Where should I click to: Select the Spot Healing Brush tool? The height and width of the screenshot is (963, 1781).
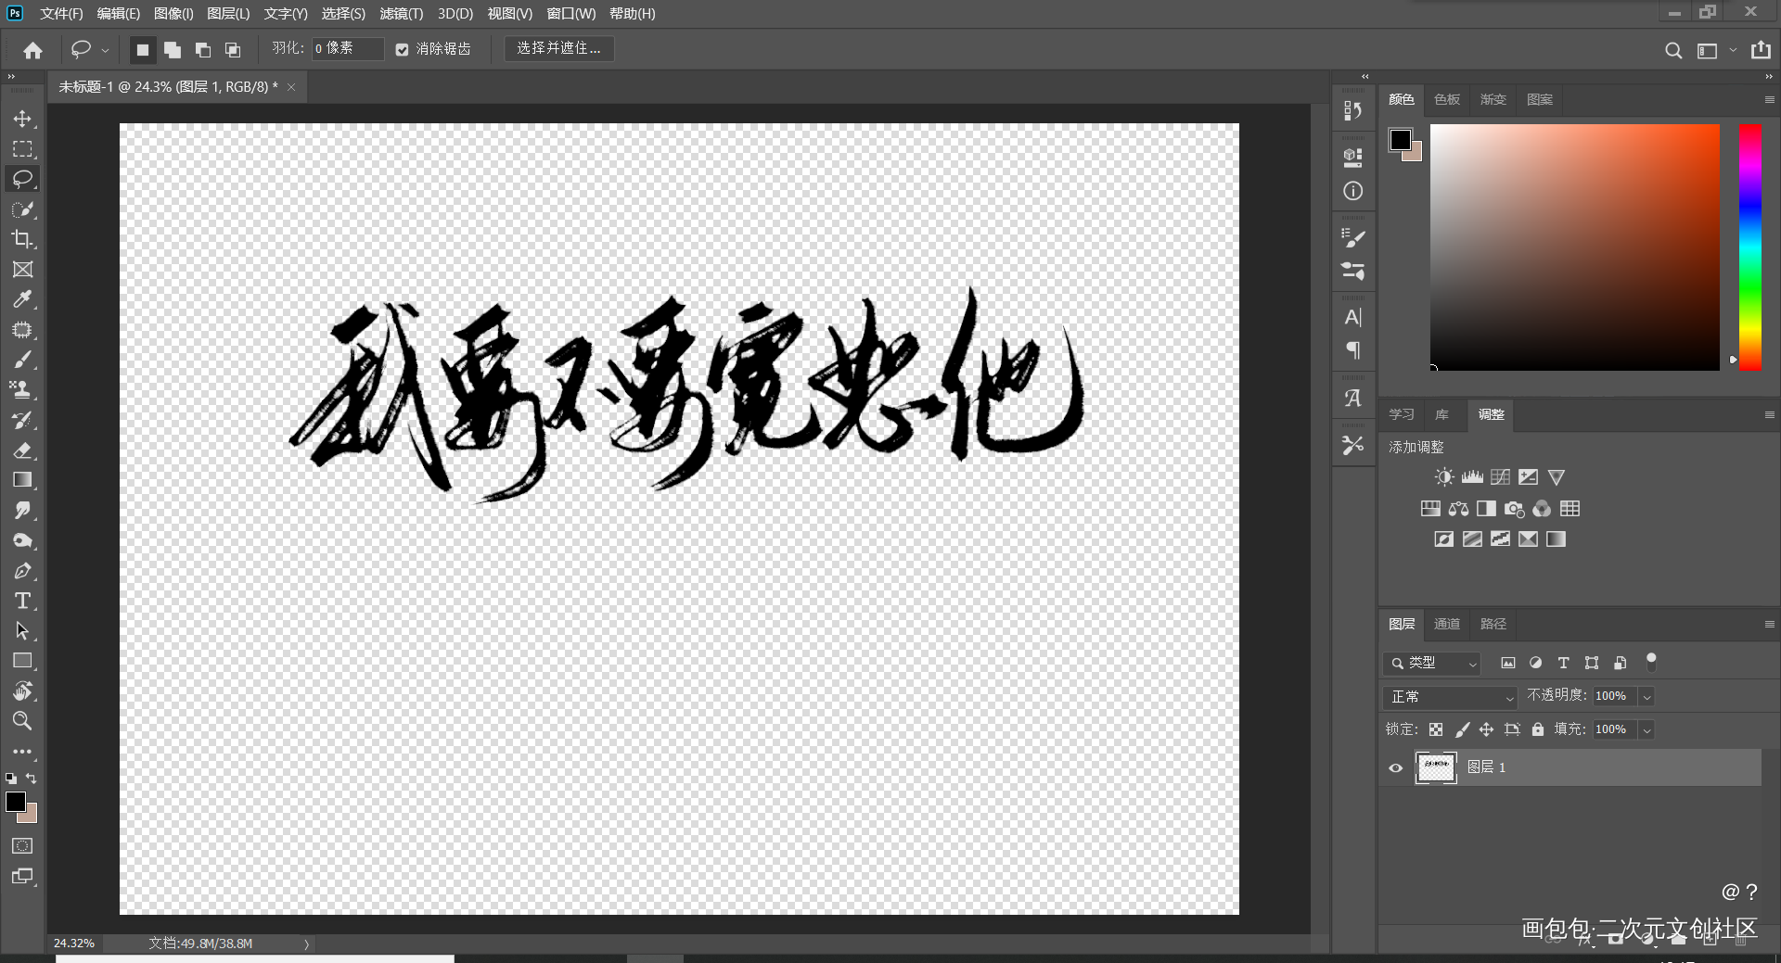22,330
